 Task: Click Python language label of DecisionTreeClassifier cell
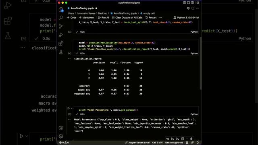coord(194,53)
